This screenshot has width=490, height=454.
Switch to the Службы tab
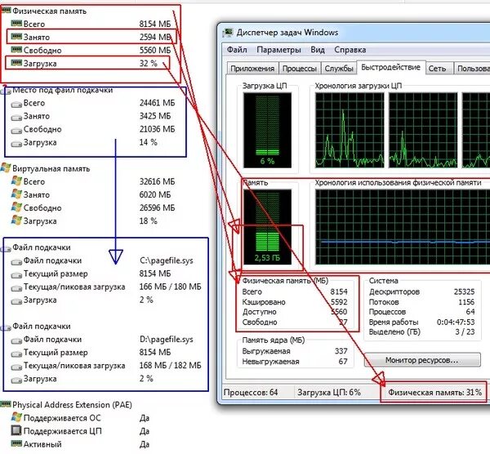[x=339, y=69]
